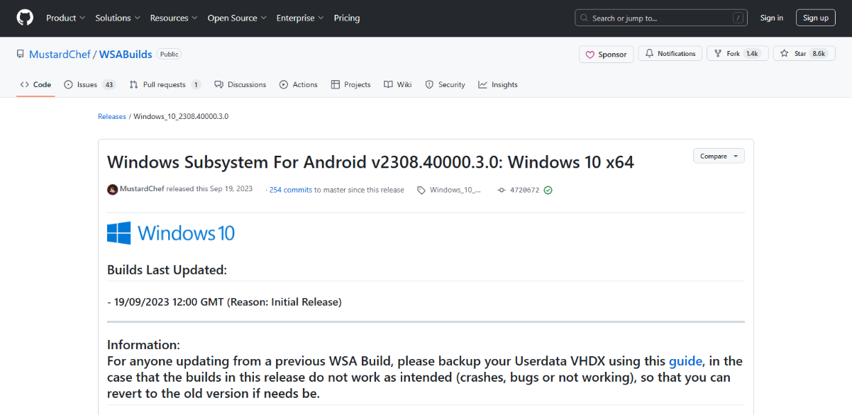Image resolution: width=852 pixels, height=420 pixels.
Task: Expand the Solutions menu
Action: (118, 18)
